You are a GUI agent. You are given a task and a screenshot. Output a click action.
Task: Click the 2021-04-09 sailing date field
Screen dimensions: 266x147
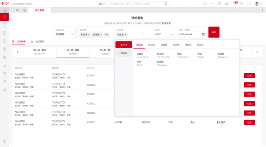192,32
